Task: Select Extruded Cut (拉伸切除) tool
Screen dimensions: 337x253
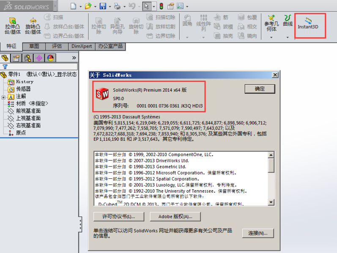Action: tap(99, 26)
